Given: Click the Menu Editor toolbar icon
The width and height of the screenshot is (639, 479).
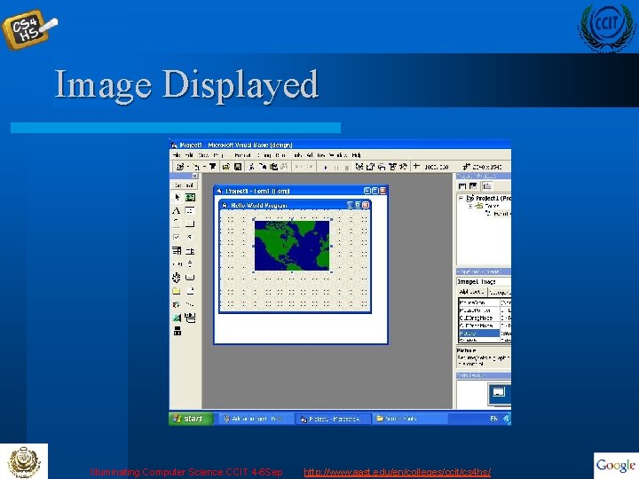Looking at the screenshot, I should pos(212,167).
